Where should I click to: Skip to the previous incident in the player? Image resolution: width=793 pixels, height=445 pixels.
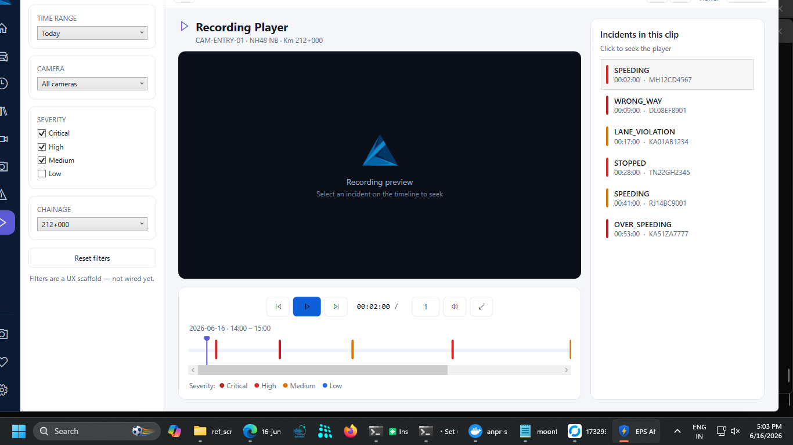278,307
